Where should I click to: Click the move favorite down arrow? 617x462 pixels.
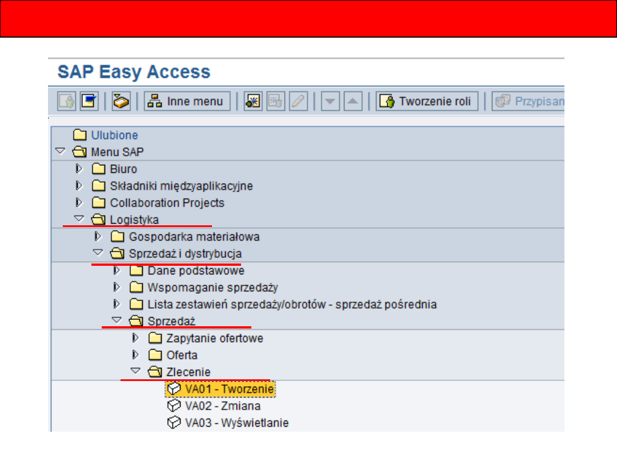click(330, 102)
